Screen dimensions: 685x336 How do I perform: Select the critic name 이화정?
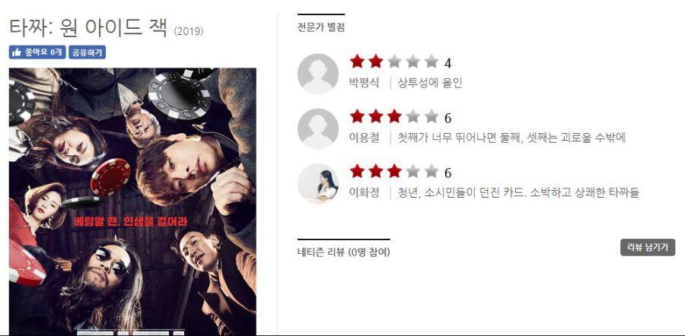coord(365,192)
